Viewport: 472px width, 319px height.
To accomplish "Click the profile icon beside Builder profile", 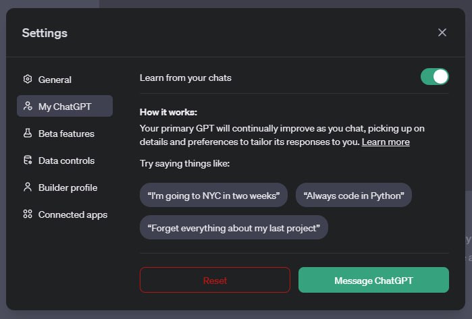I will point(28,187).
